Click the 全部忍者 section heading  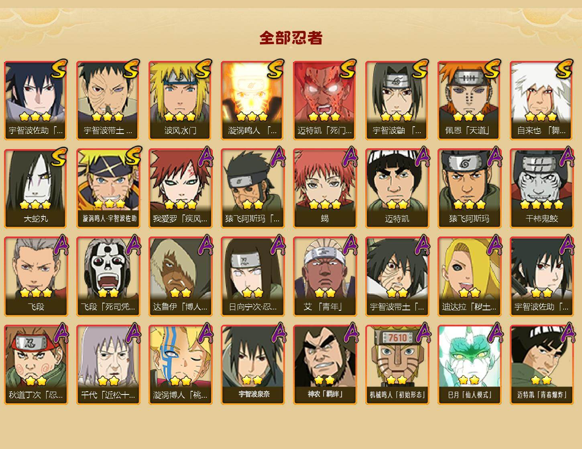pos(291,38)
